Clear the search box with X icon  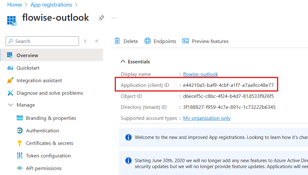(x=85, y=41)
